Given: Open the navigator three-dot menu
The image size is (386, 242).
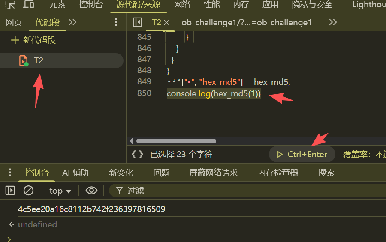Looking at the screenshot, I should 116,22.
